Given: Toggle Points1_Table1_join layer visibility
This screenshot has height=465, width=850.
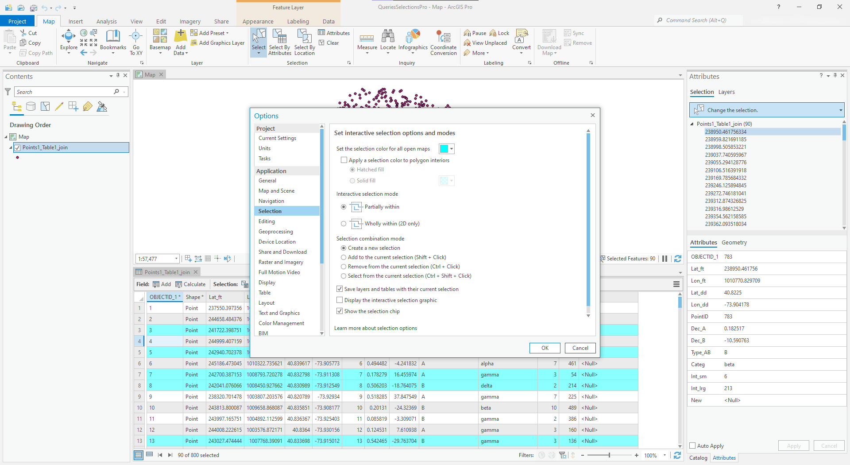Looking at the screenshot, I should [x=18, y=147].
